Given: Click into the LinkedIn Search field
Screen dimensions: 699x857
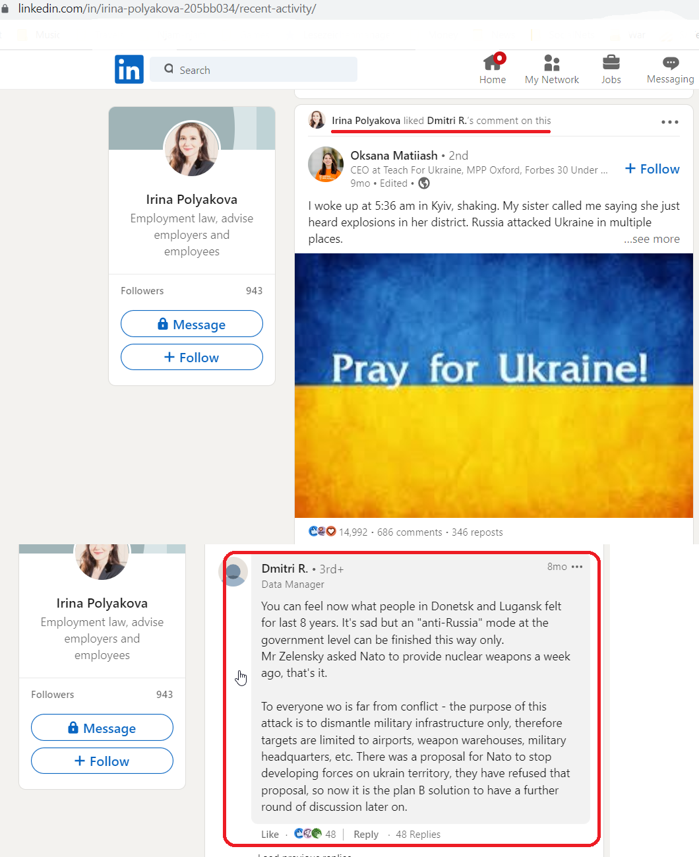Looking at the screenshot, I should (254, 69).
